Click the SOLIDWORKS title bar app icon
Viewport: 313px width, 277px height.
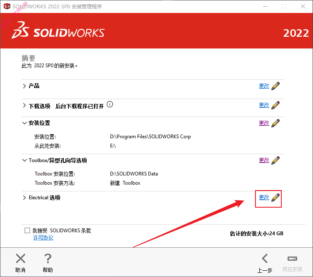(x=7, y=6)
